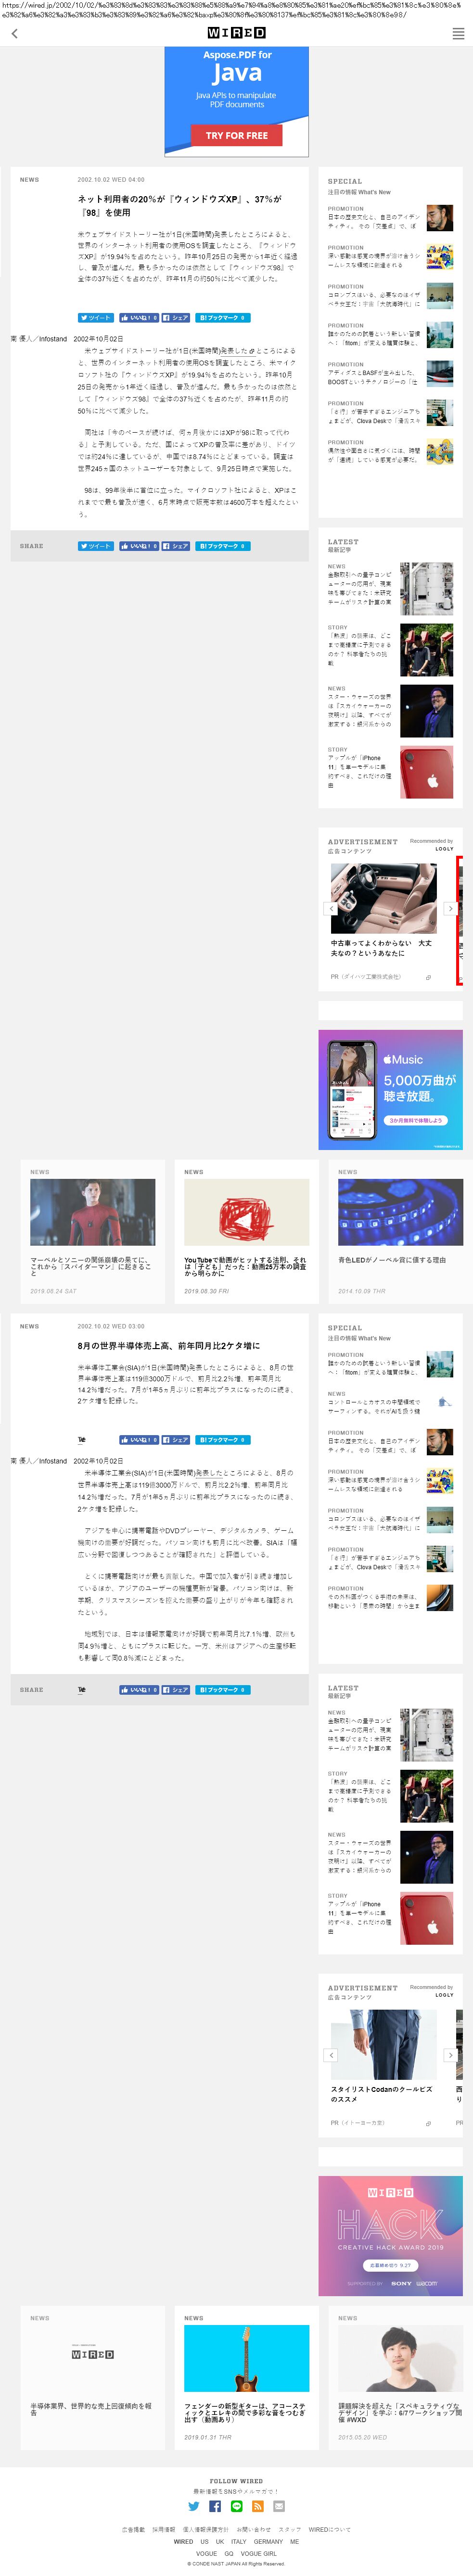Like the semiconductor article on Facebook, top row
This screenshot has width=473, height=2576.
pos(139,1439)
